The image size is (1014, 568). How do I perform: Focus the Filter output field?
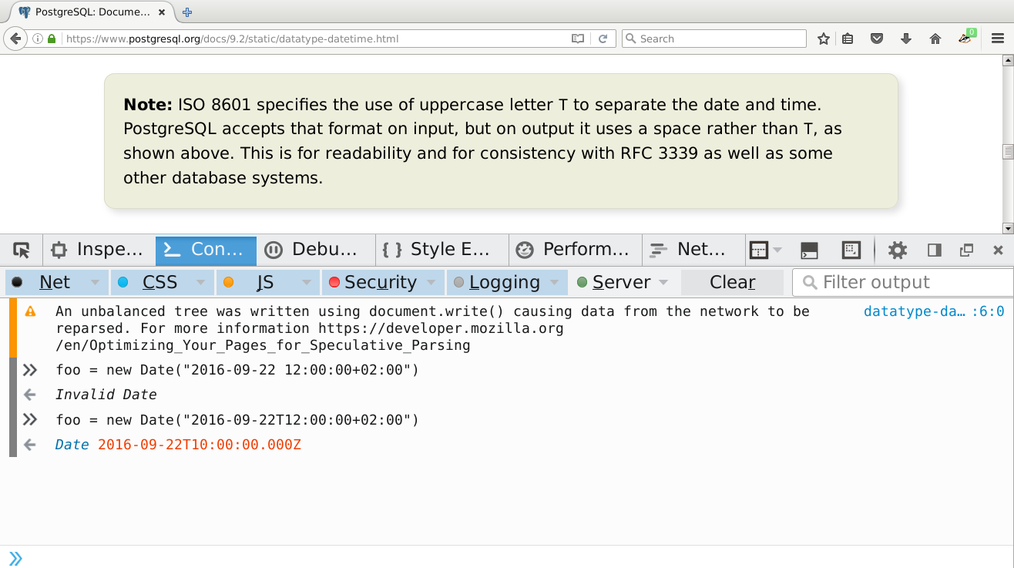(903, 282)
